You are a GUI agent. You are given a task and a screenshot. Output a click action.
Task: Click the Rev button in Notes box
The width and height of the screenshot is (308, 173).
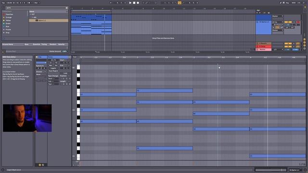pyautogui.click(x=51, y=65)
